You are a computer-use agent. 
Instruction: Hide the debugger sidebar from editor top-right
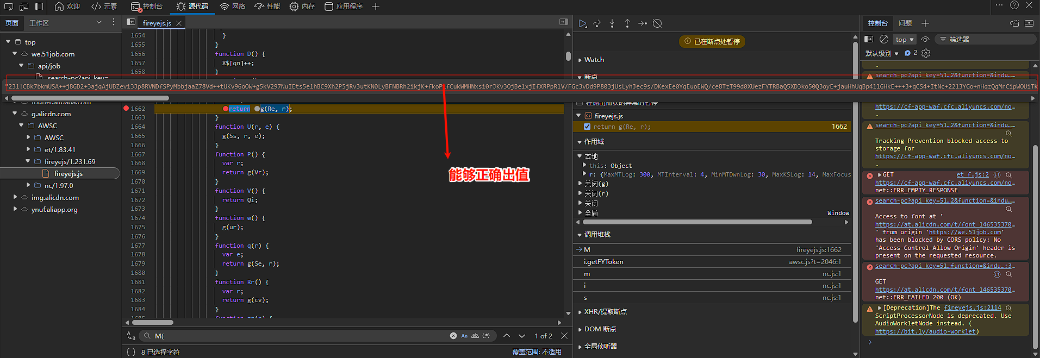click(x=563, y=22)
